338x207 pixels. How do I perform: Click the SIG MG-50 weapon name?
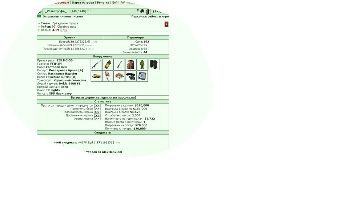pos(64,60)
